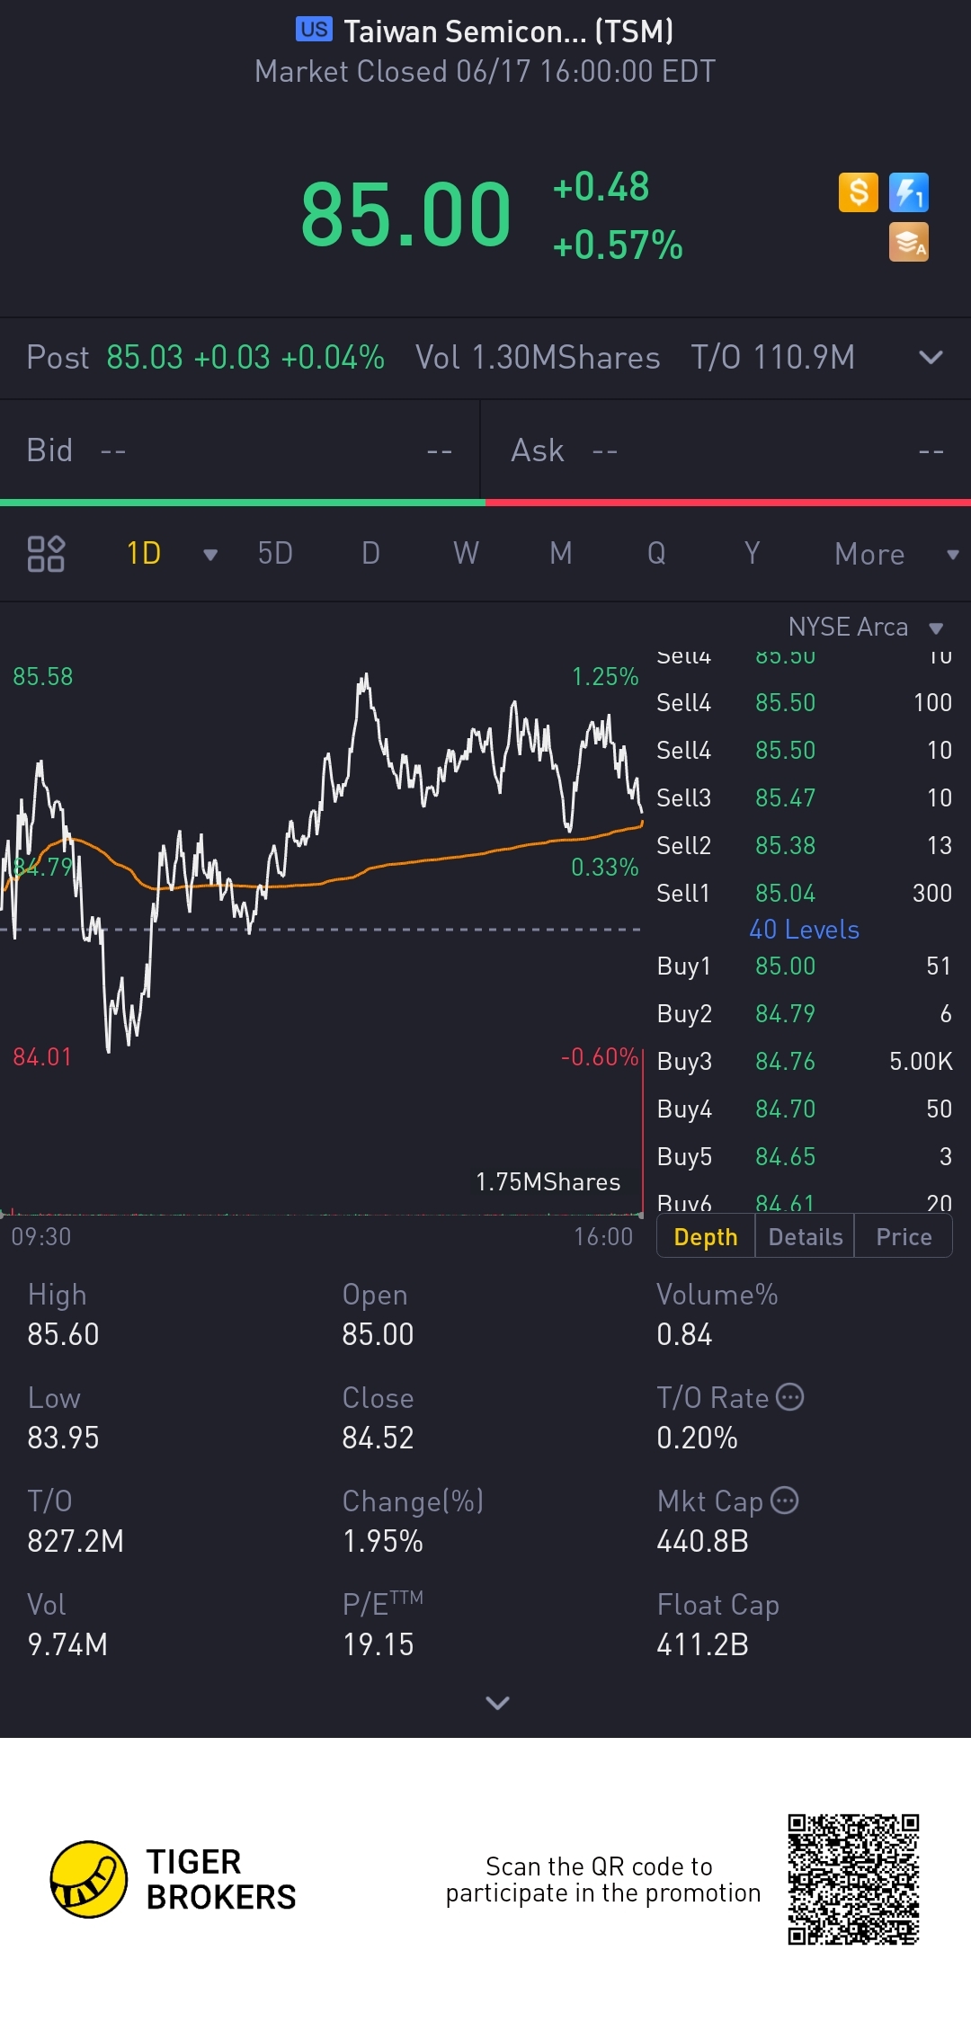Select the Buy5 84.65 order row
This screenshot has width=971, height=2022.
pos(804,1156)
